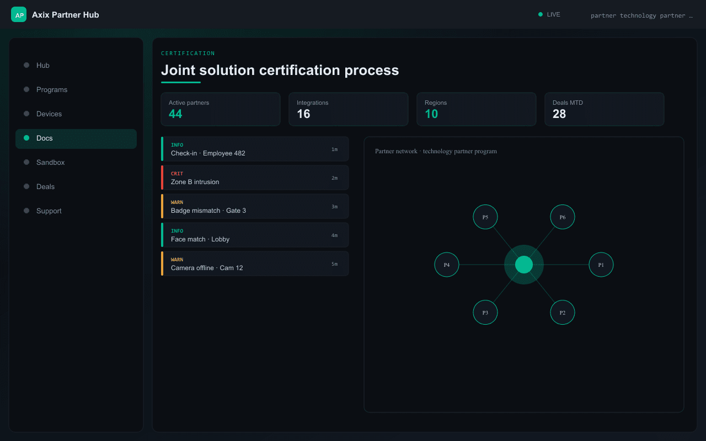
Task: Click the partner technology partner header text
Action: point(641,15)
